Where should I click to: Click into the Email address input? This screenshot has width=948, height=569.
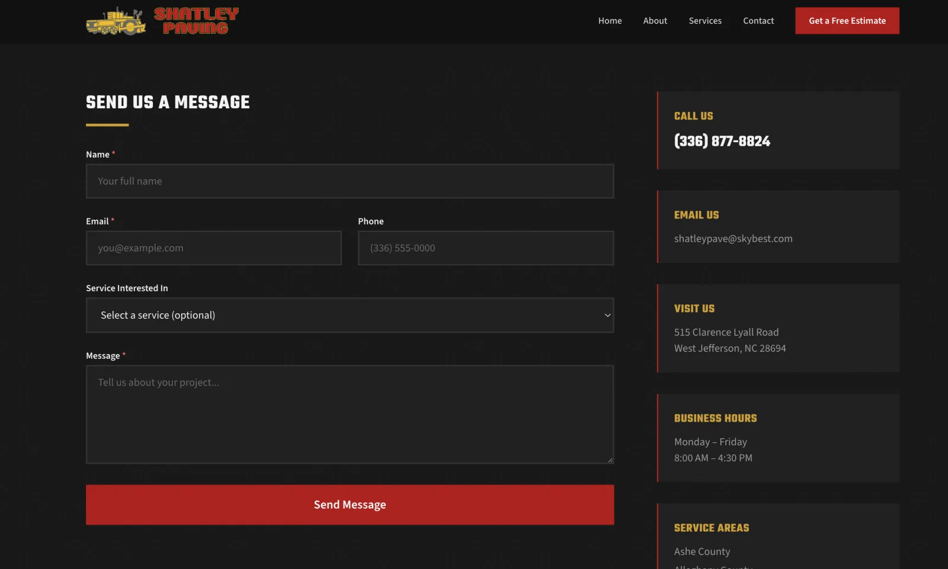tap(214, 248)
